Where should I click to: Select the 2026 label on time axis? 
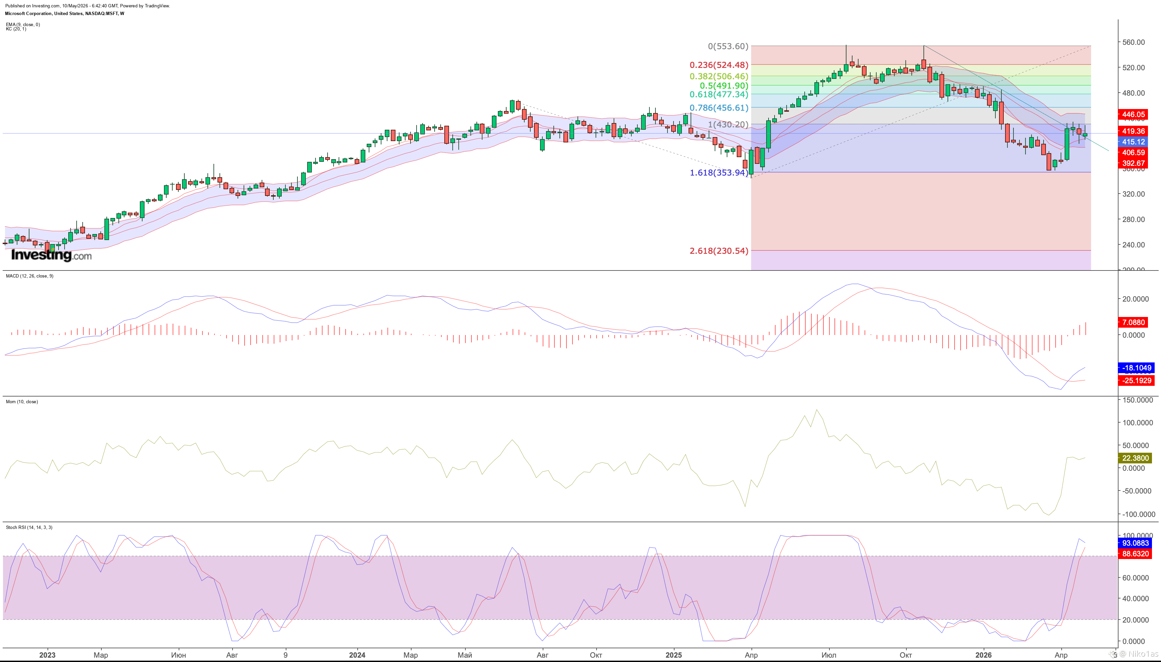[984, 655]
